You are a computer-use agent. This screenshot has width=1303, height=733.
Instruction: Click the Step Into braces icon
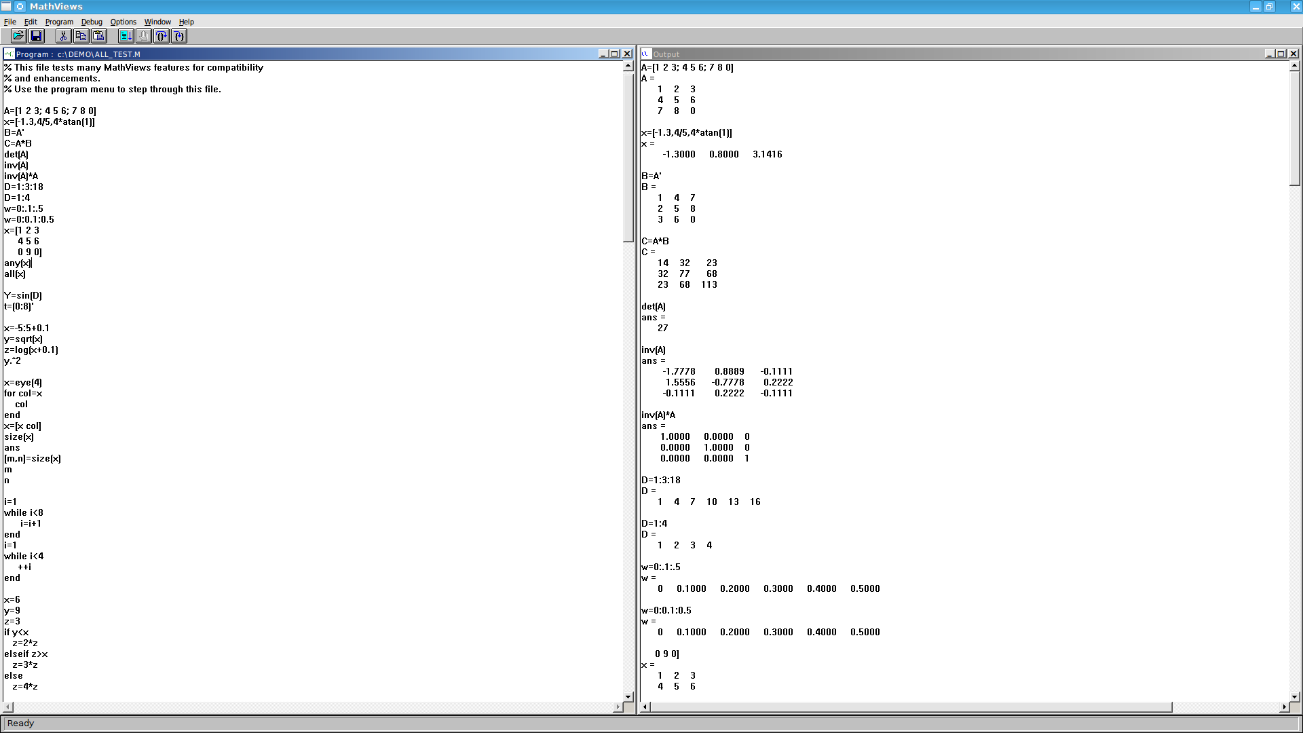click(178, 36)
